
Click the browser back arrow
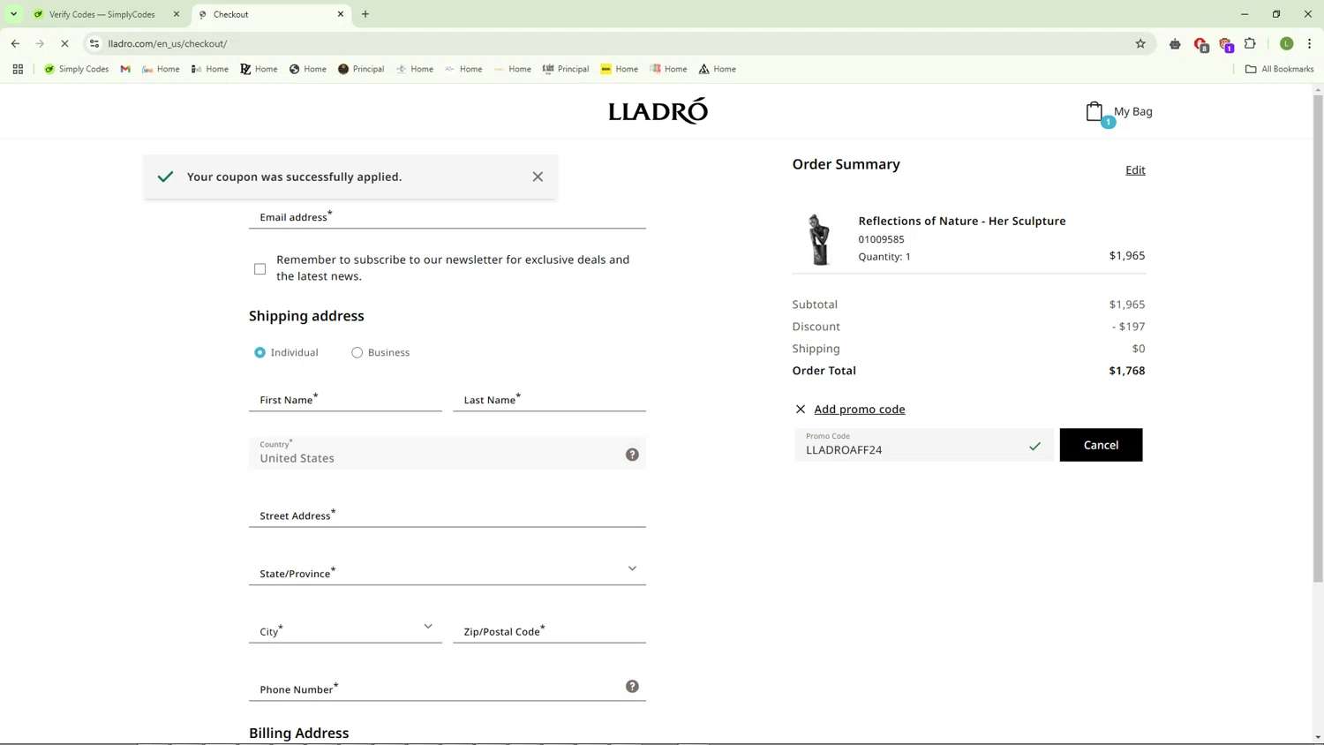pos(15,43)
